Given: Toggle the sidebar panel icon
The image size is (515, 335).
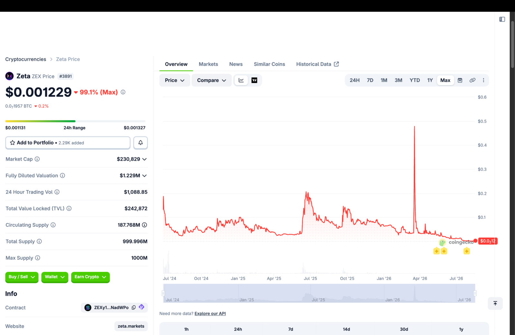Looking at the screenshot, I should [x=502, y=19].
